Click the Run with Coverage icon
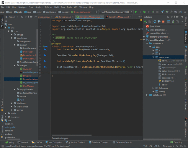Image resolution: width=188 pixels, height=148 pixels. click(x=153, y=12)
